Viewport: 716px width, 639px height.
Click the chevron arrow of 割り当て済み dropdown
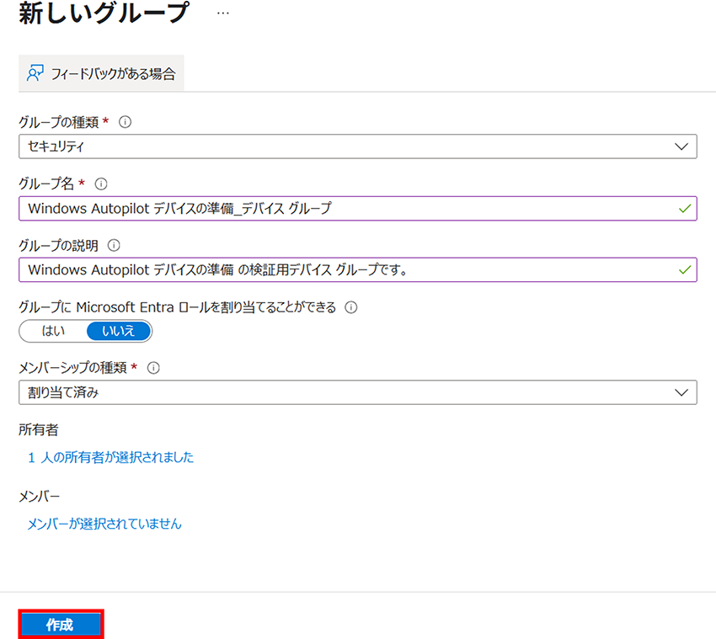coord(681,392)
